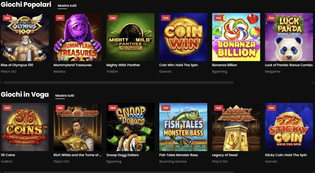Screen dimensions: 315x173
Task: Select the Coin Win golden coin thumbnail
Action: tap(183, 37)
